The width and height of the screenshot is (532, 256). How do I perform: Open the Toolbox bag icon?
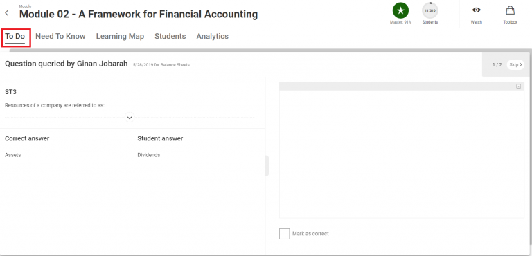[510, 10]
